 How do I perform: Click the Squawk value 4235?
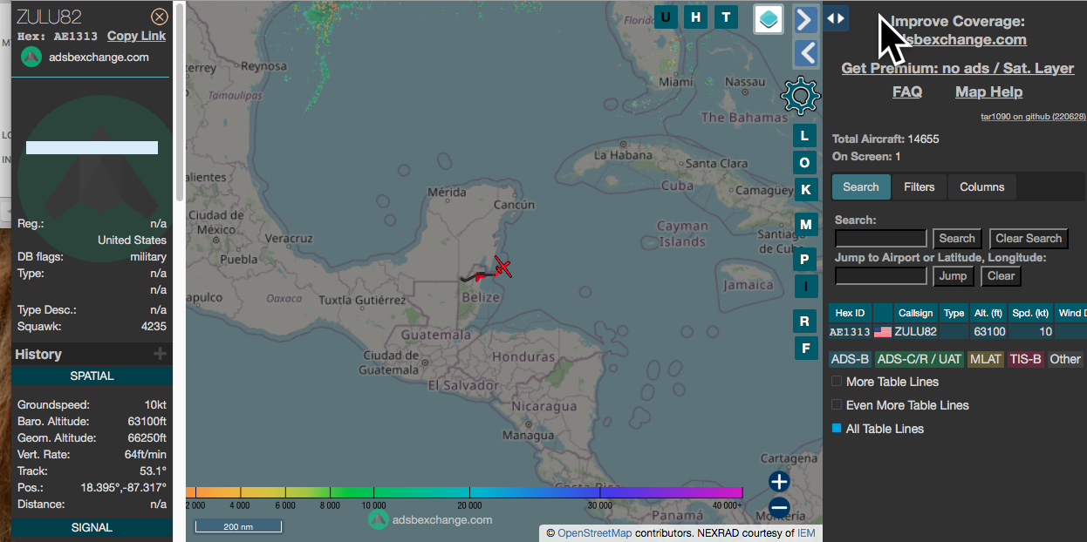pos(152,327)
